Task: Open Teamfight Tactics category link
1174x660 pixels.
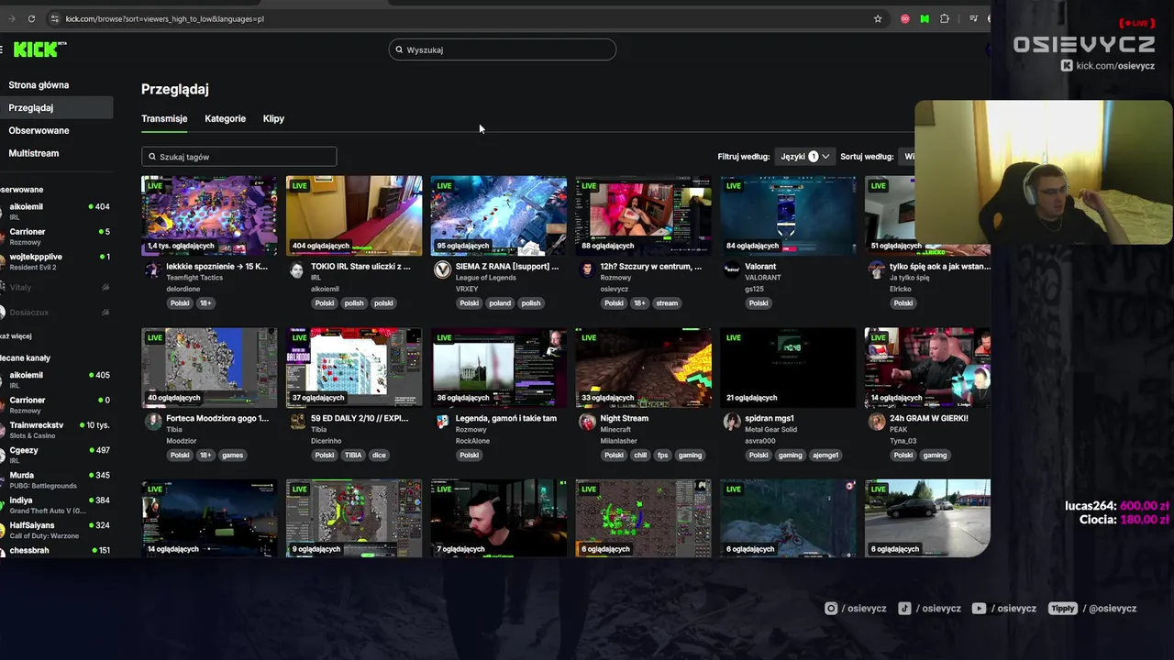Action: pyautogui.click(x=194, y=278)
